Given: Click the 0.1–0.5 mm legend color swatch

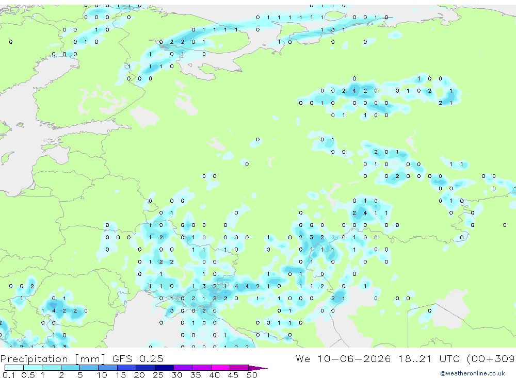Looking at the screenshot, I should [x=14, y=368].
